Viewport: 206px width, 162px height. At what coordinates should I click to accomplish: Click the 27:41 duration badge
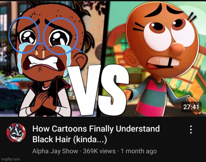pos(191,107)
